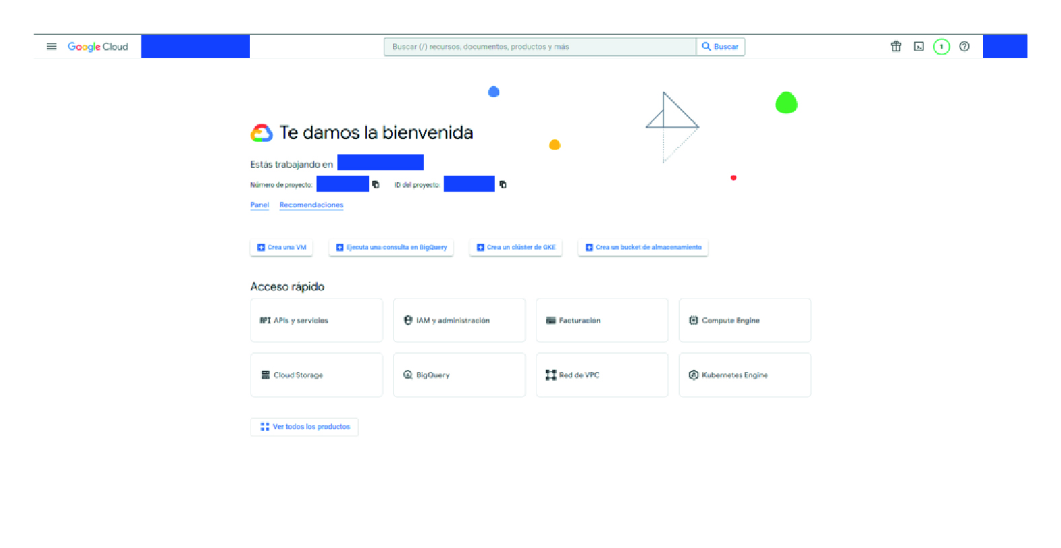Click the bucket icon beside Cloud Storage
This screenshot has width=1061, height=548.
(265, 375)
